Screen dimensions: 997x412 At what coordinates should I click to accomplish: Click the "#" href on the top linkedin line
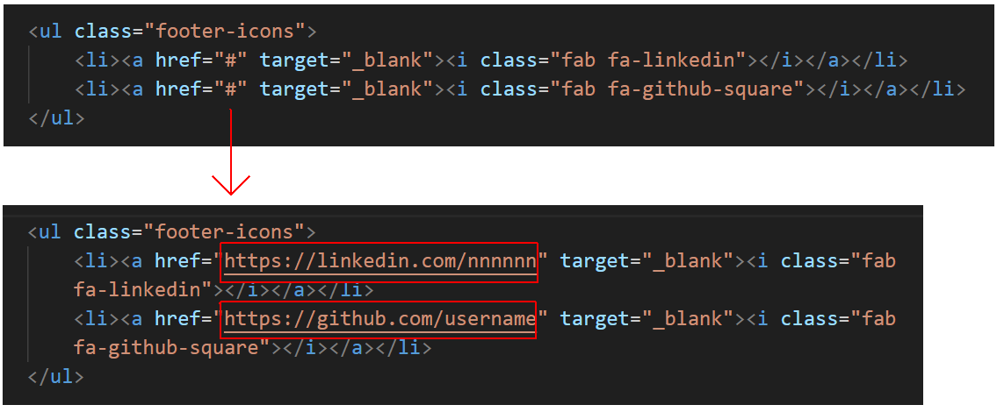[x=230, y=60]
